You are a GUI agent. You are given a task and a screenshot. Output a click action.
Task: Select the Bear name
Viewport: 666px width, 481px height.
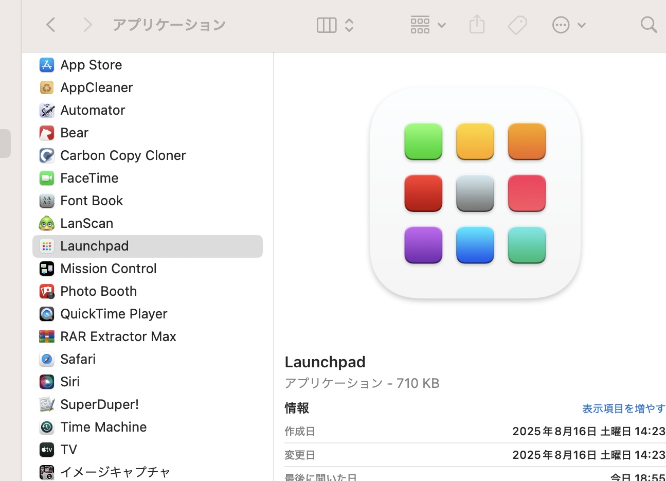pos(75,133)
